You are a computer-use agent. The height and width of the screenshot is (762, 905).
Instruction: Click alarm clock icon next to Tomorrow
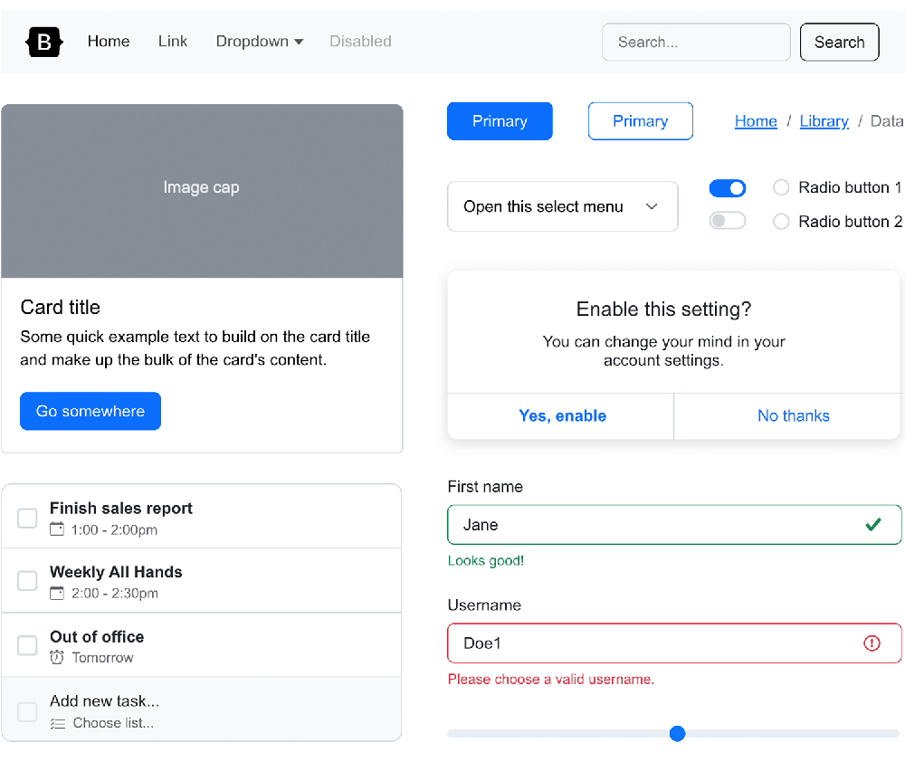(56, 657)
